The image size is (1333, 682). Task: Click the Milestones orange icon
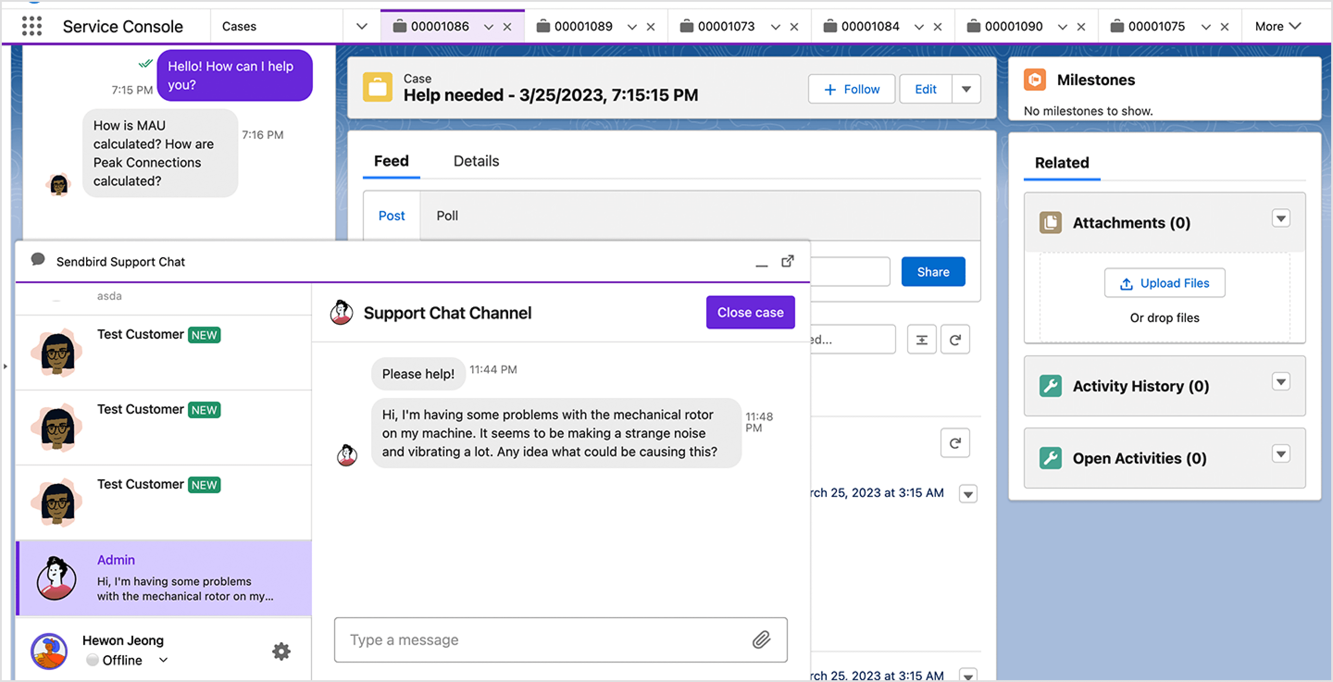point(1034,80)
